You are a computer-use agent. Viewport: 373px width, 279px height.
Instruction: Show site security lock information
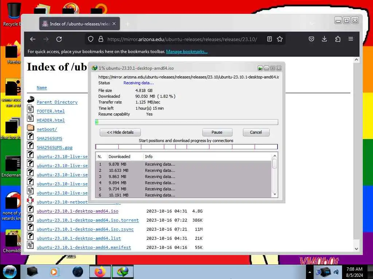tap(101, 39)
